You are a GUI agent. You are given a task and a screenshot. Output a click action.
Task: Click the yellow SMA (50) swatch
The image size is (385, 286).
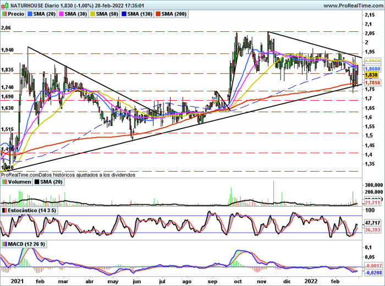point(92,14)
